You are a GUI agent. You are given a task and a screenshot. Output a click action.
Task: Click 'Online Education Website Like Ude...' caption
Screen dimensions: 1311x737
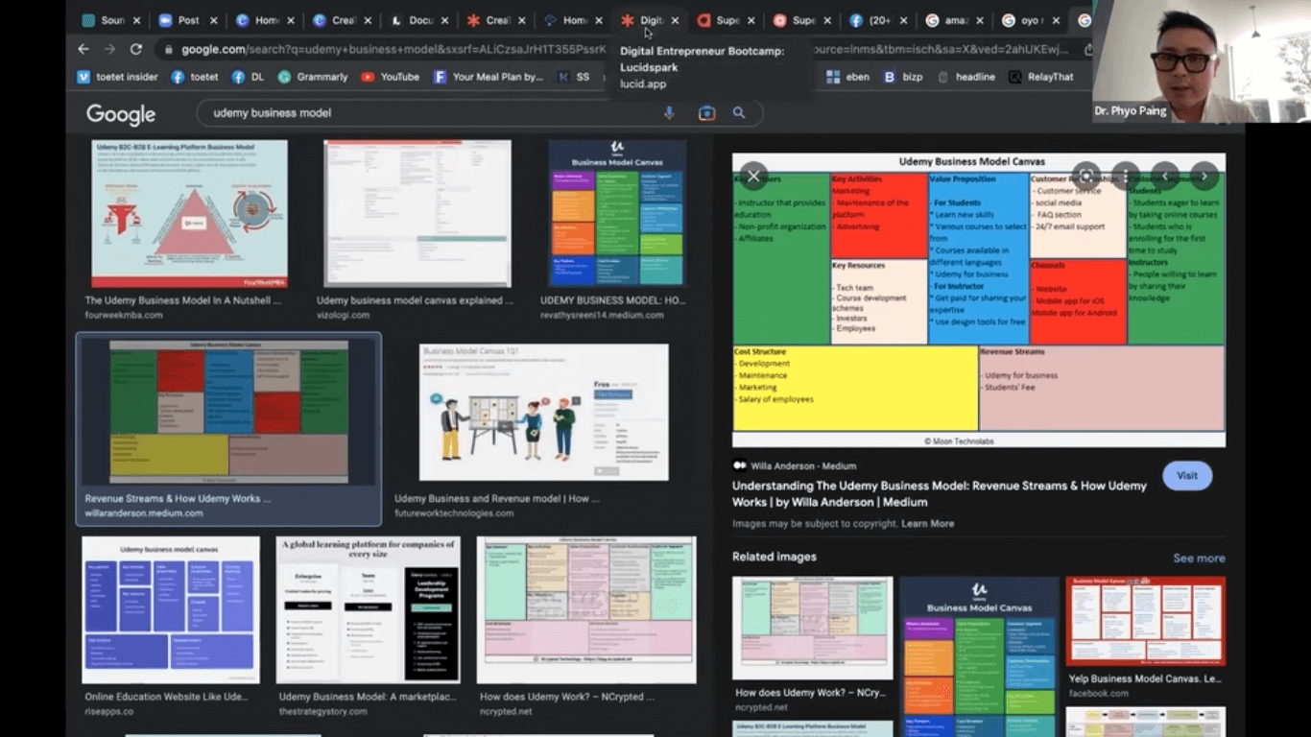[166, 697]
